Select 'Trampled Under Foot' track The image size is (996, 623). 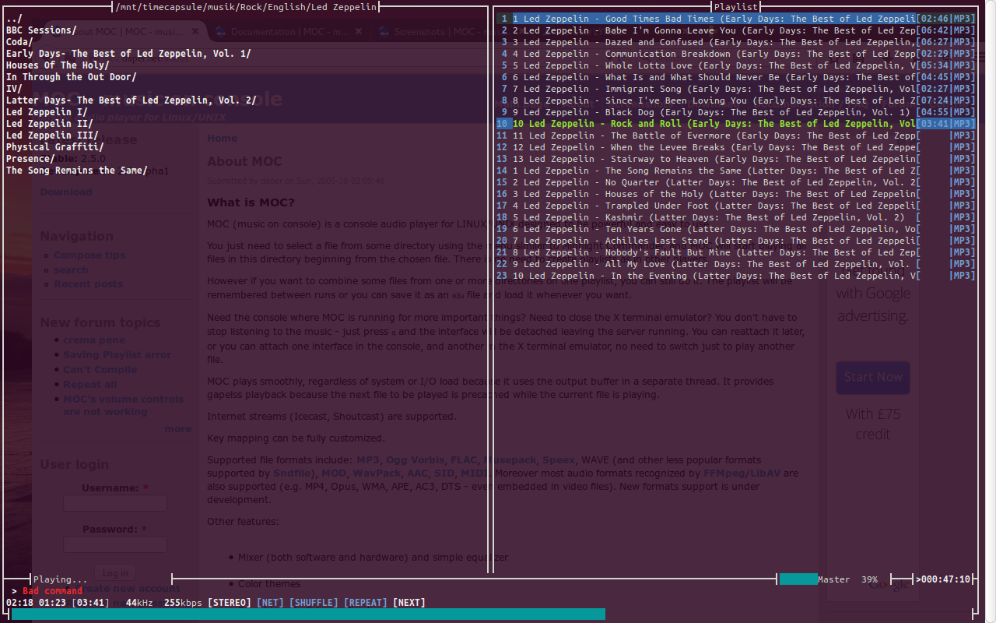[735, 206]
